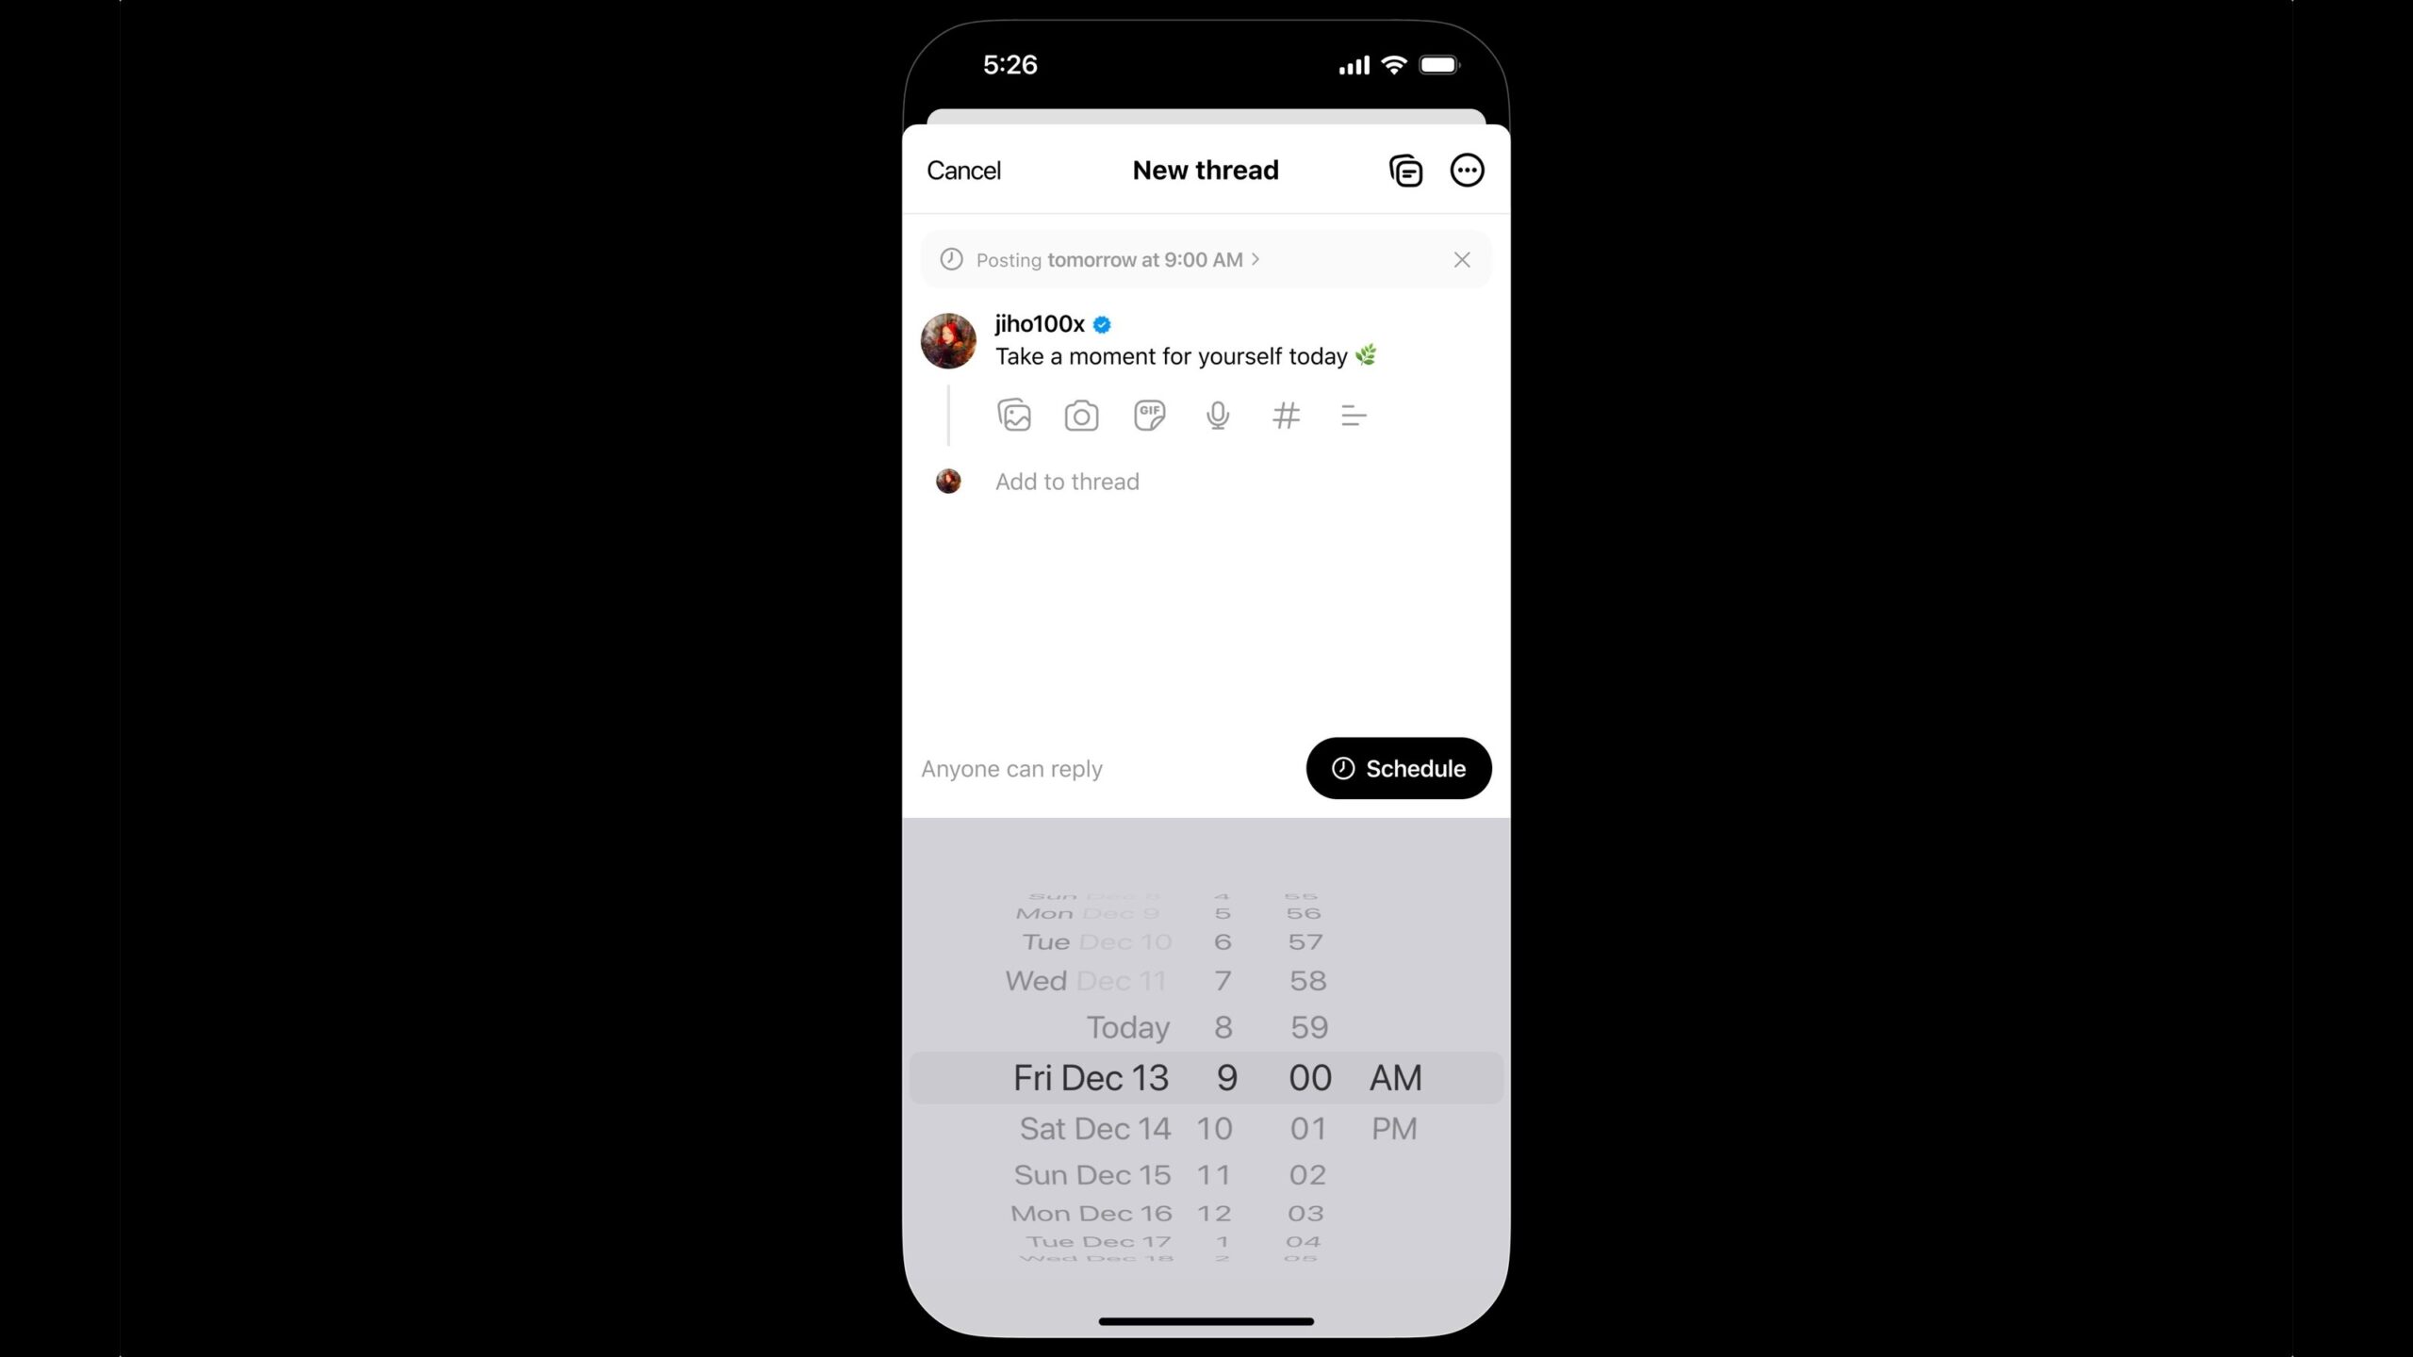Tap the camera icon
Screen dimensions: 2413x1357
(1082, 416)
